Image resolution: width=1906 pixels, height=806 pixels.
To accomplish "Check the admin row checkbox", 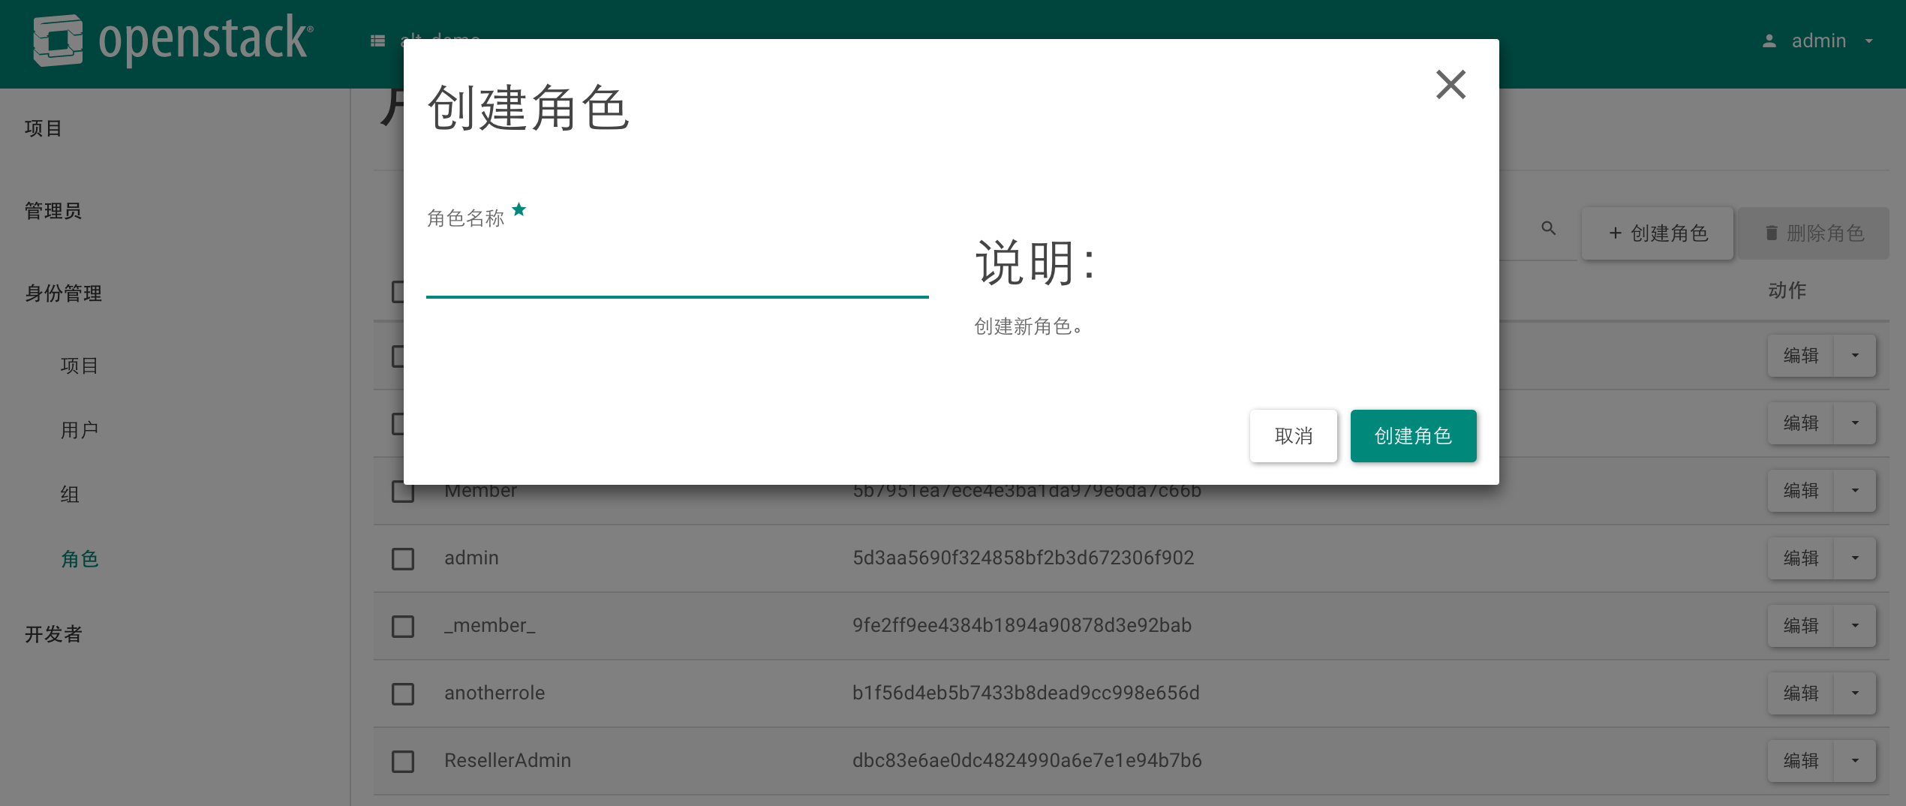I will click(403, 558).
